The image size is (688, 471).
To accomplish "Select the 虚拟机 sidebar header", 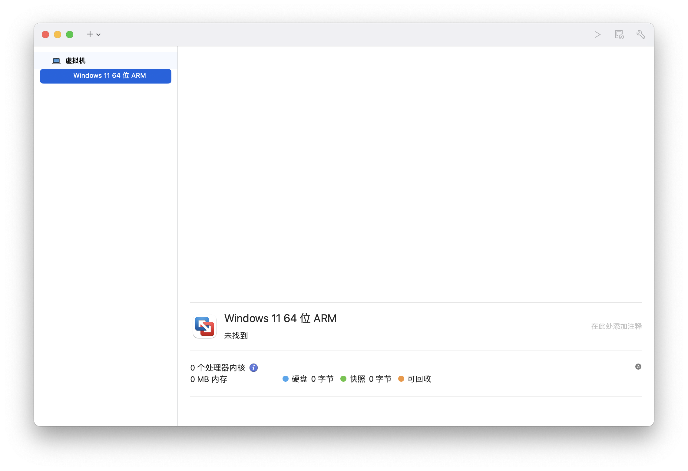I will [75, 61].
